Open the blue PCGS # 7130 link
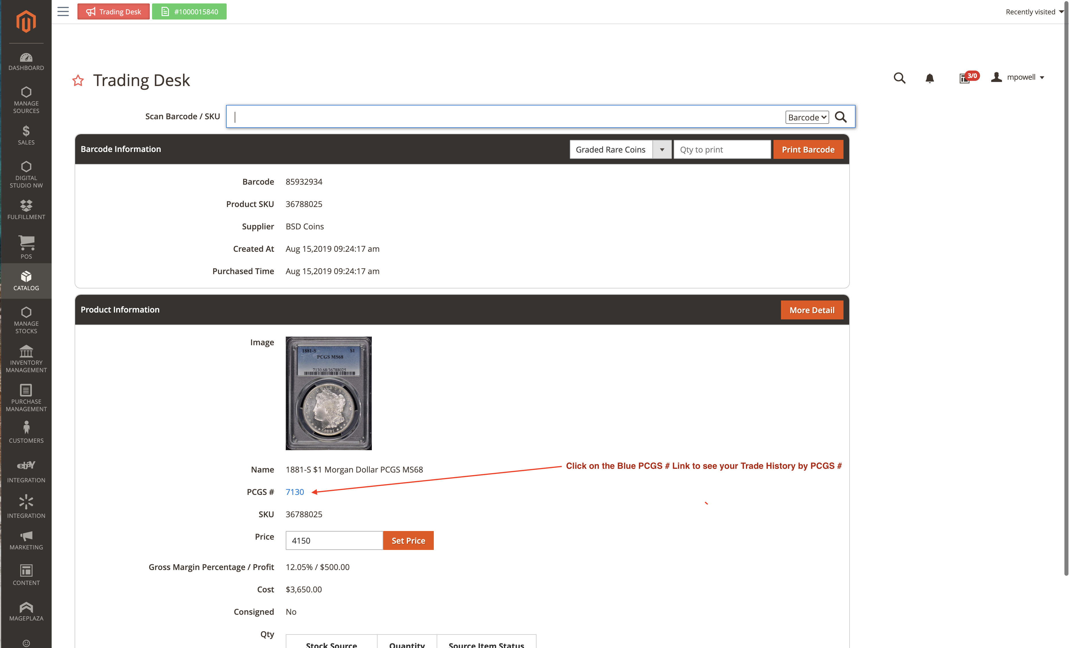This screenshot has height=648, width=1069. (x=295, y=492)
